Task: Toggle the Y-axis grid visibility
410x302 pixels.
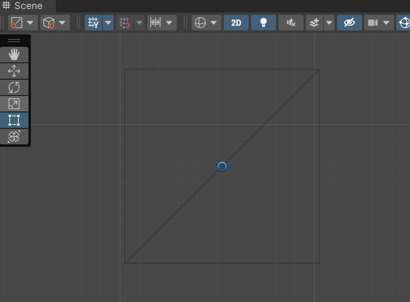Action: pyautogui.click(x=93, y=23)
